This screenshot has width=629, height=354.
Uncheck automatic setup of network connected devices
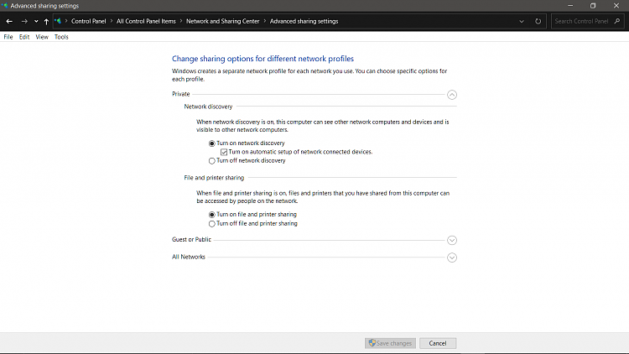[x=224, y=152]
